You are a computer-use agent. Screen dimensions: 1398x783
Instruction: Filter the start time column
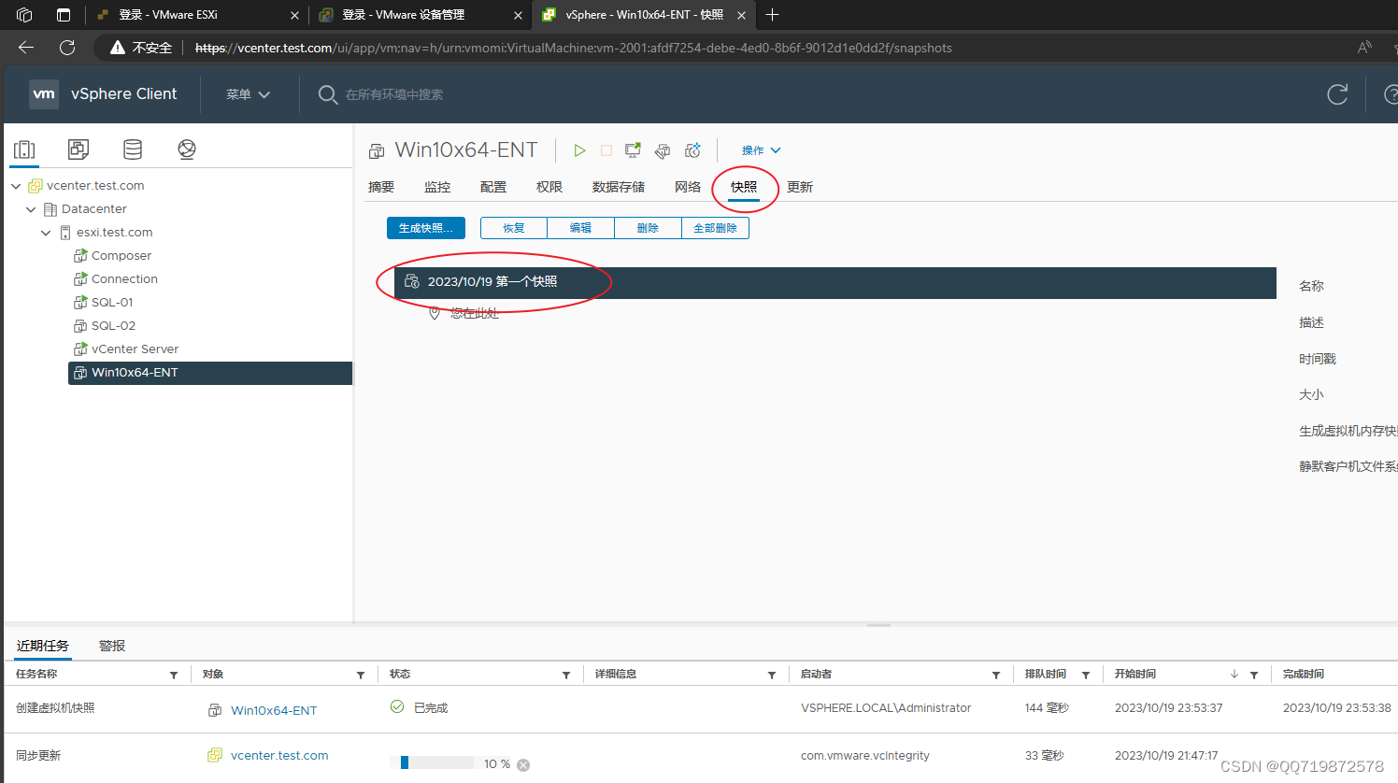point(1254,675)
